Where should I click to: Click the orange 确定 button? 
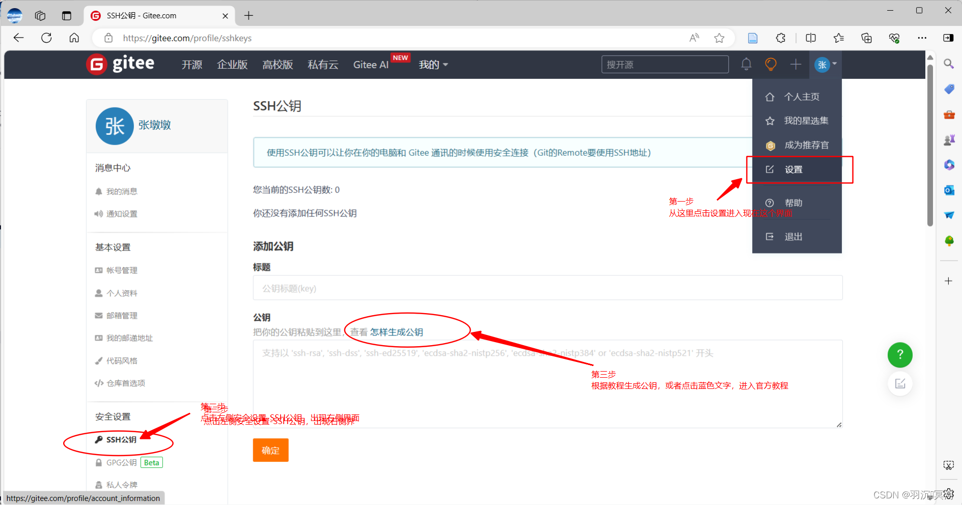270,450
